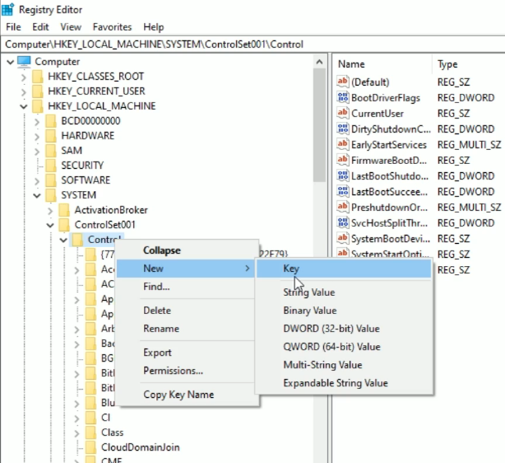Expand the HARDWARE key
The width and height of the screenshot is (505, 463).
tap(37, 137)
